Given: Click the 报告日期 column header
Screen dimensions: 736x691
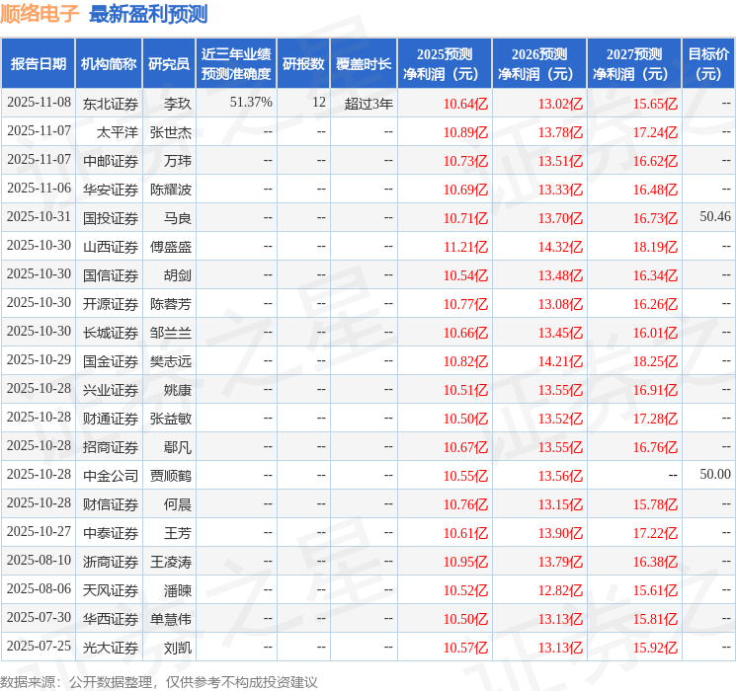Looking at the screenshot, I should (38, 64).
